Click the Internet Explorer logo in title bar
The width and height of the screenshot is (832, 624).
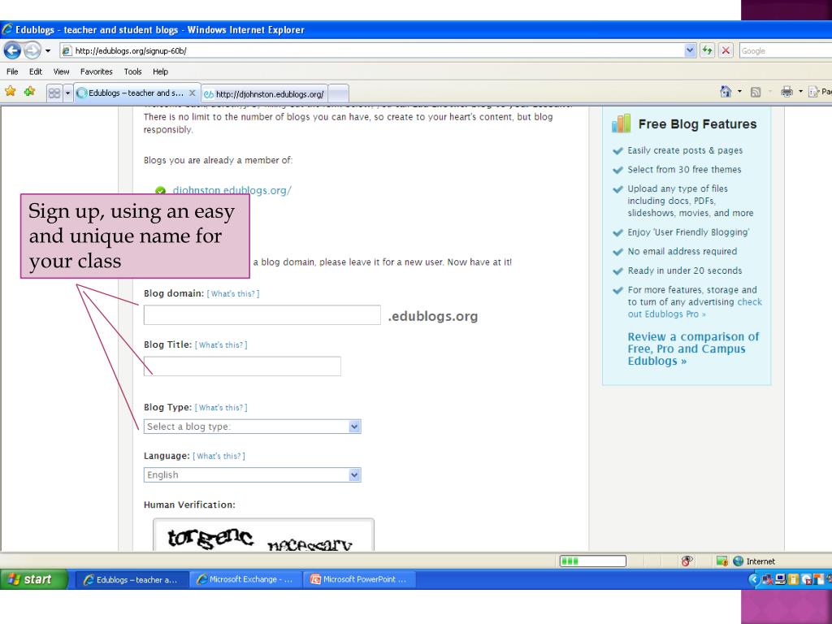pos(6,30)
